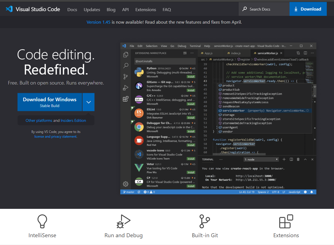The width and height of the screenshot is (334, 245).
Task: Maximize terminal panel with up chevron
Action: click(x=305, y=159)
